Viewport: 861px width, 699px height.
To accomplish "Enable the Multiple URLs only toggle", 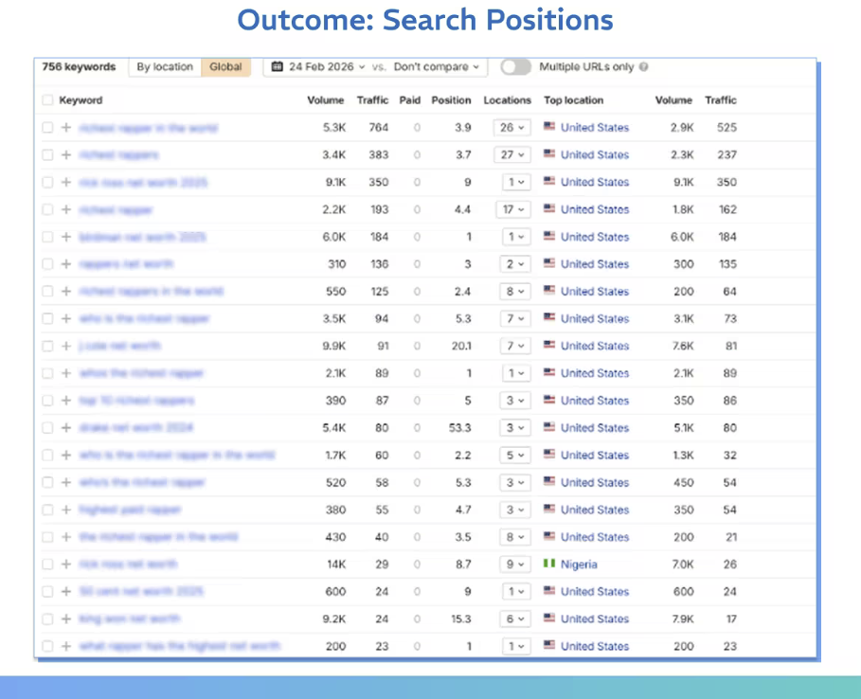I will (x=515, y=67).
